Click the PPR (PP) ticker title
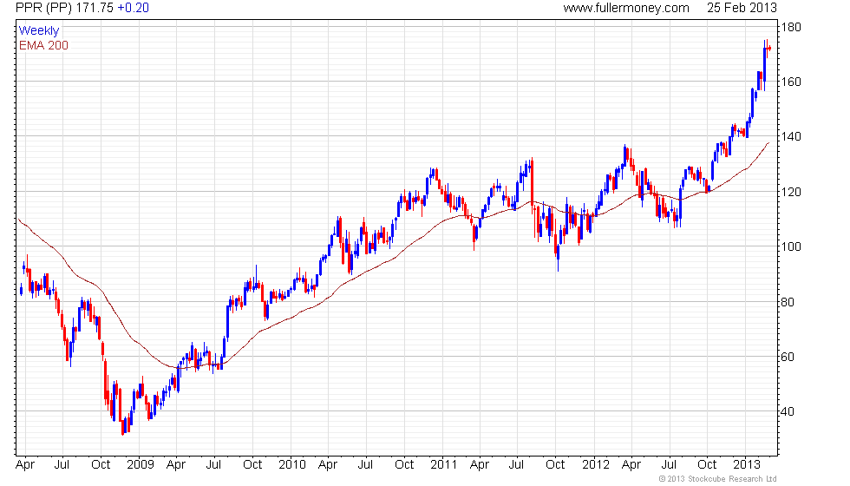This screenshot has height=486, width=850. point(44,8)
